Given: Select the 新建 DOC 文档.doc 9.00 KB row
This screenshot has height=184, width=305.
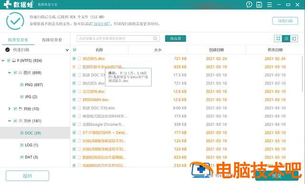Looking at the screenshot, I should 187,108.
